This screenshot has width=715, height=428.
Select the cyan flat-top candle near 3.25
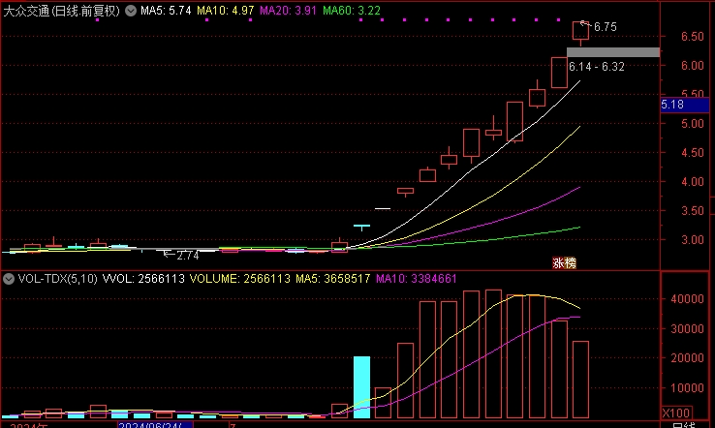tap(361, 227)
